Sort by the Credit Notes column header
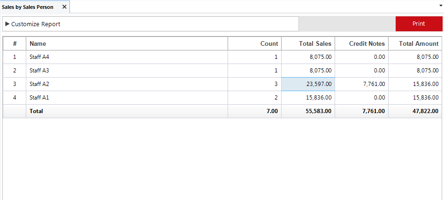The image size is (444, 200). click(x=361, y=43)
